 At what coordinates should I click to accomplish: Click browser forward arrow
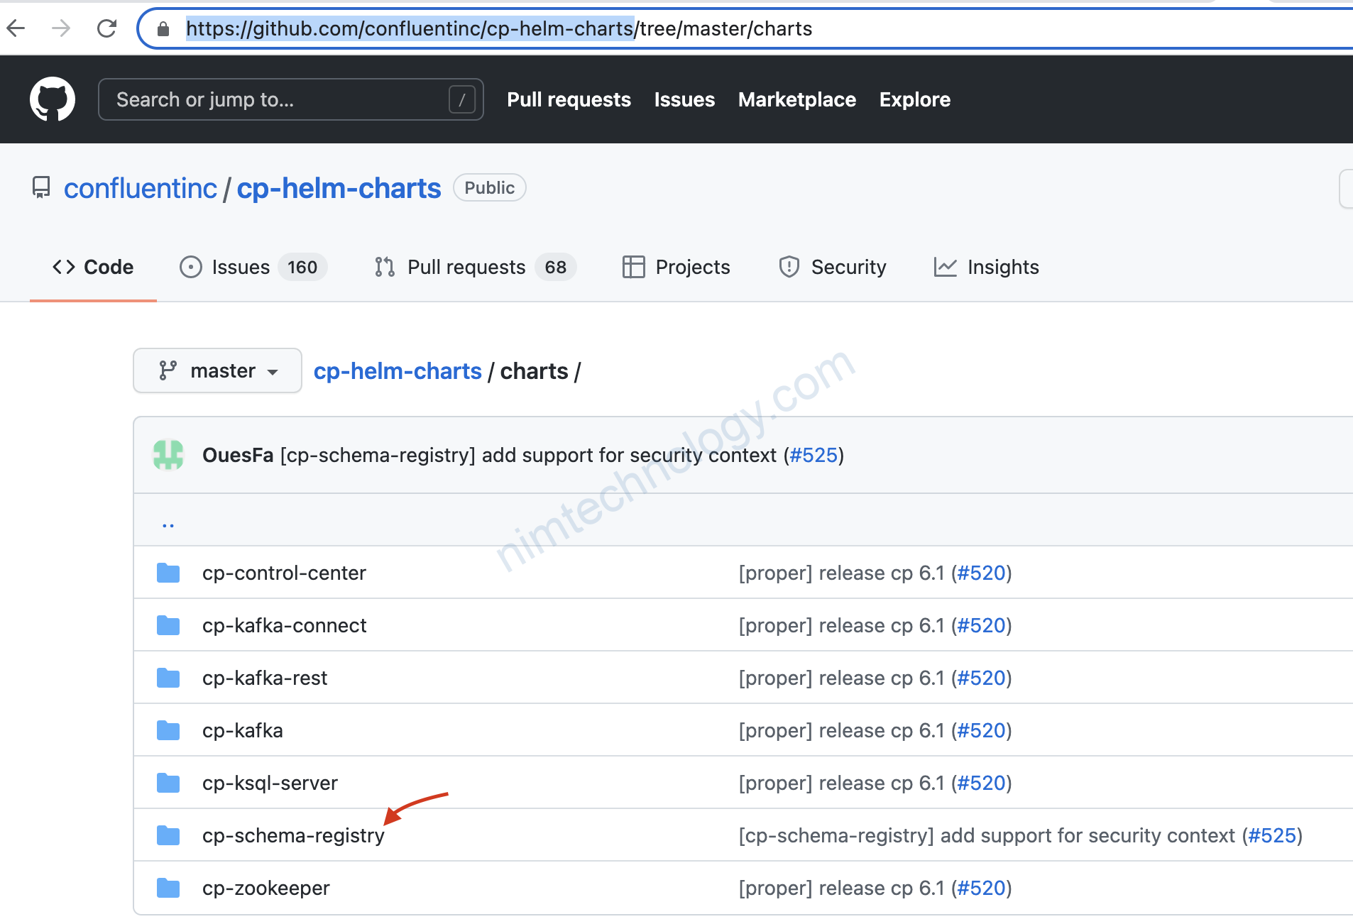click(61, 28)
